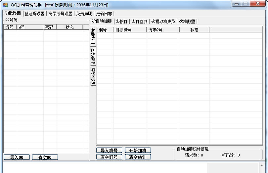Select the vertical 参数设置 tab
268x173 pixels.
click(93, 56)
